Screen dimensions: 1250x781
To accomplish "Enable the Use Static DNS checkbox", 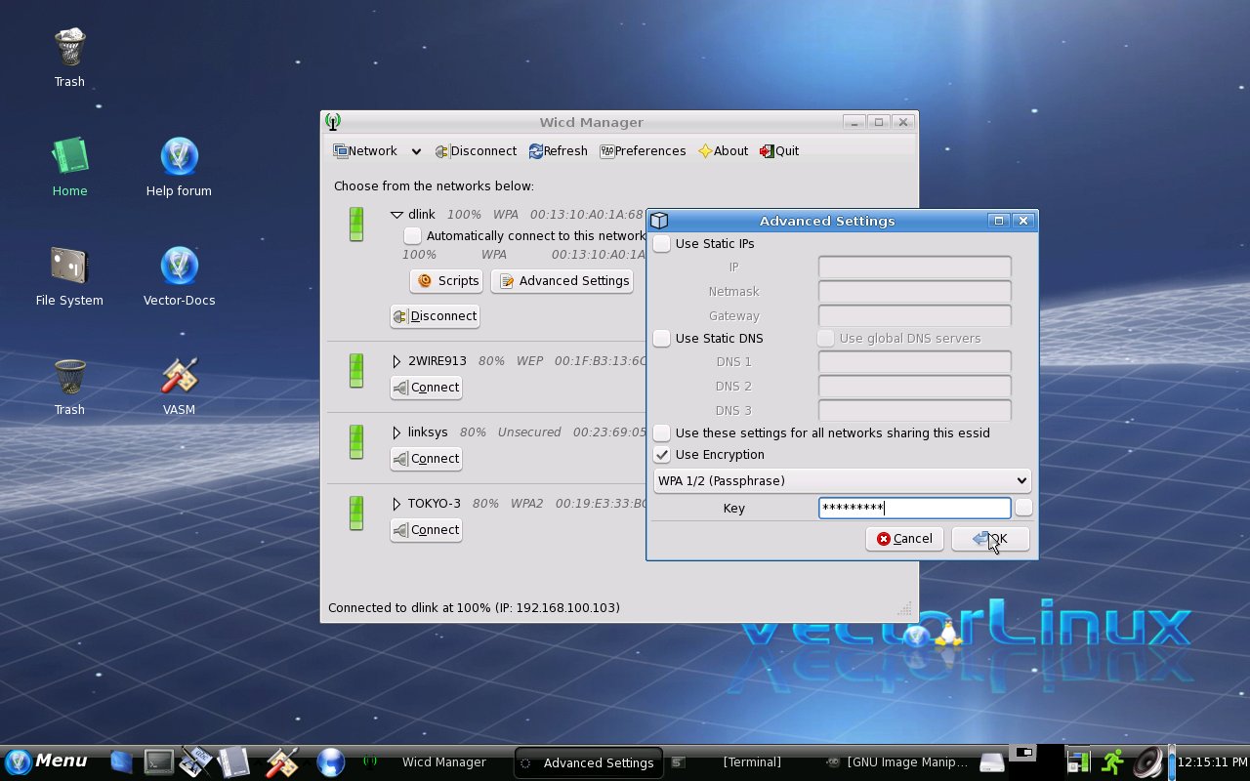I will coord(662,339).
